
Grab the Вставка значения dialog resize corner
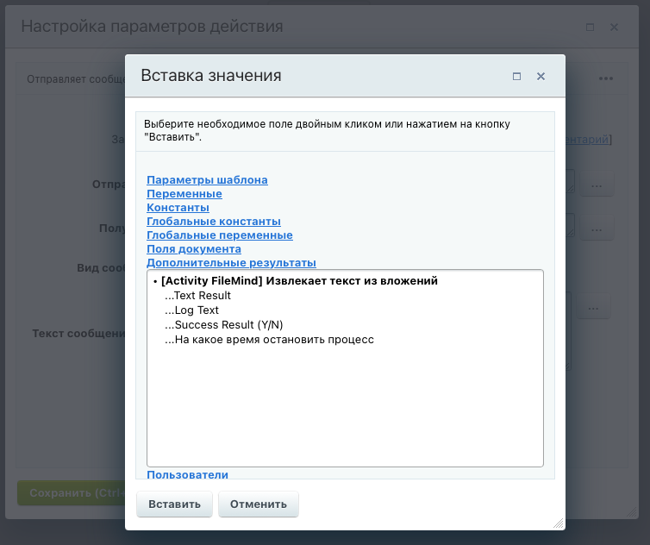coord(559,523)
